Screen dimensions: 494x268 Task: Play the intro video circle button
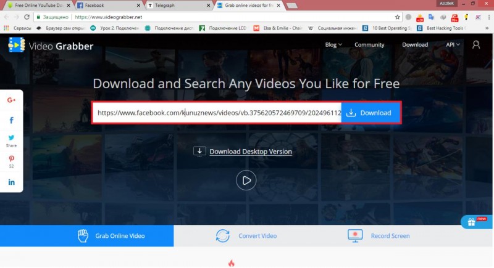click(x=246, y=181)
